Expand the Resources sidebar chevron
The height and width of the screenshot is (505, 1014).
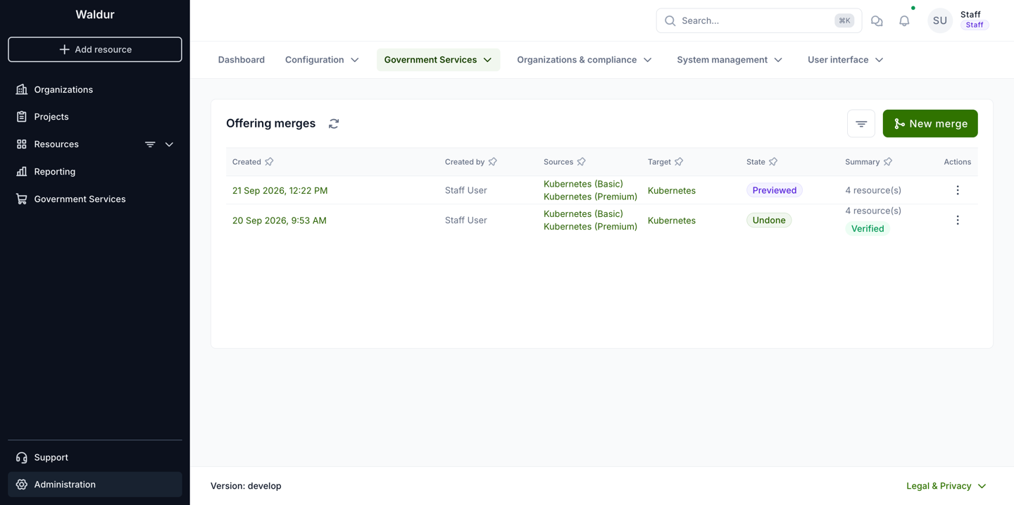[x=169, y=144]
